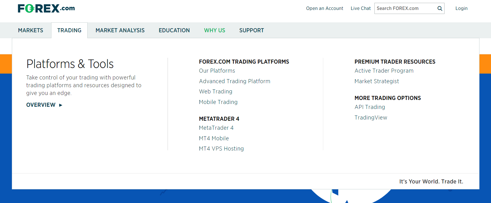Click the Overview arrow icon
491x203 pixels.
click(61, 105)
